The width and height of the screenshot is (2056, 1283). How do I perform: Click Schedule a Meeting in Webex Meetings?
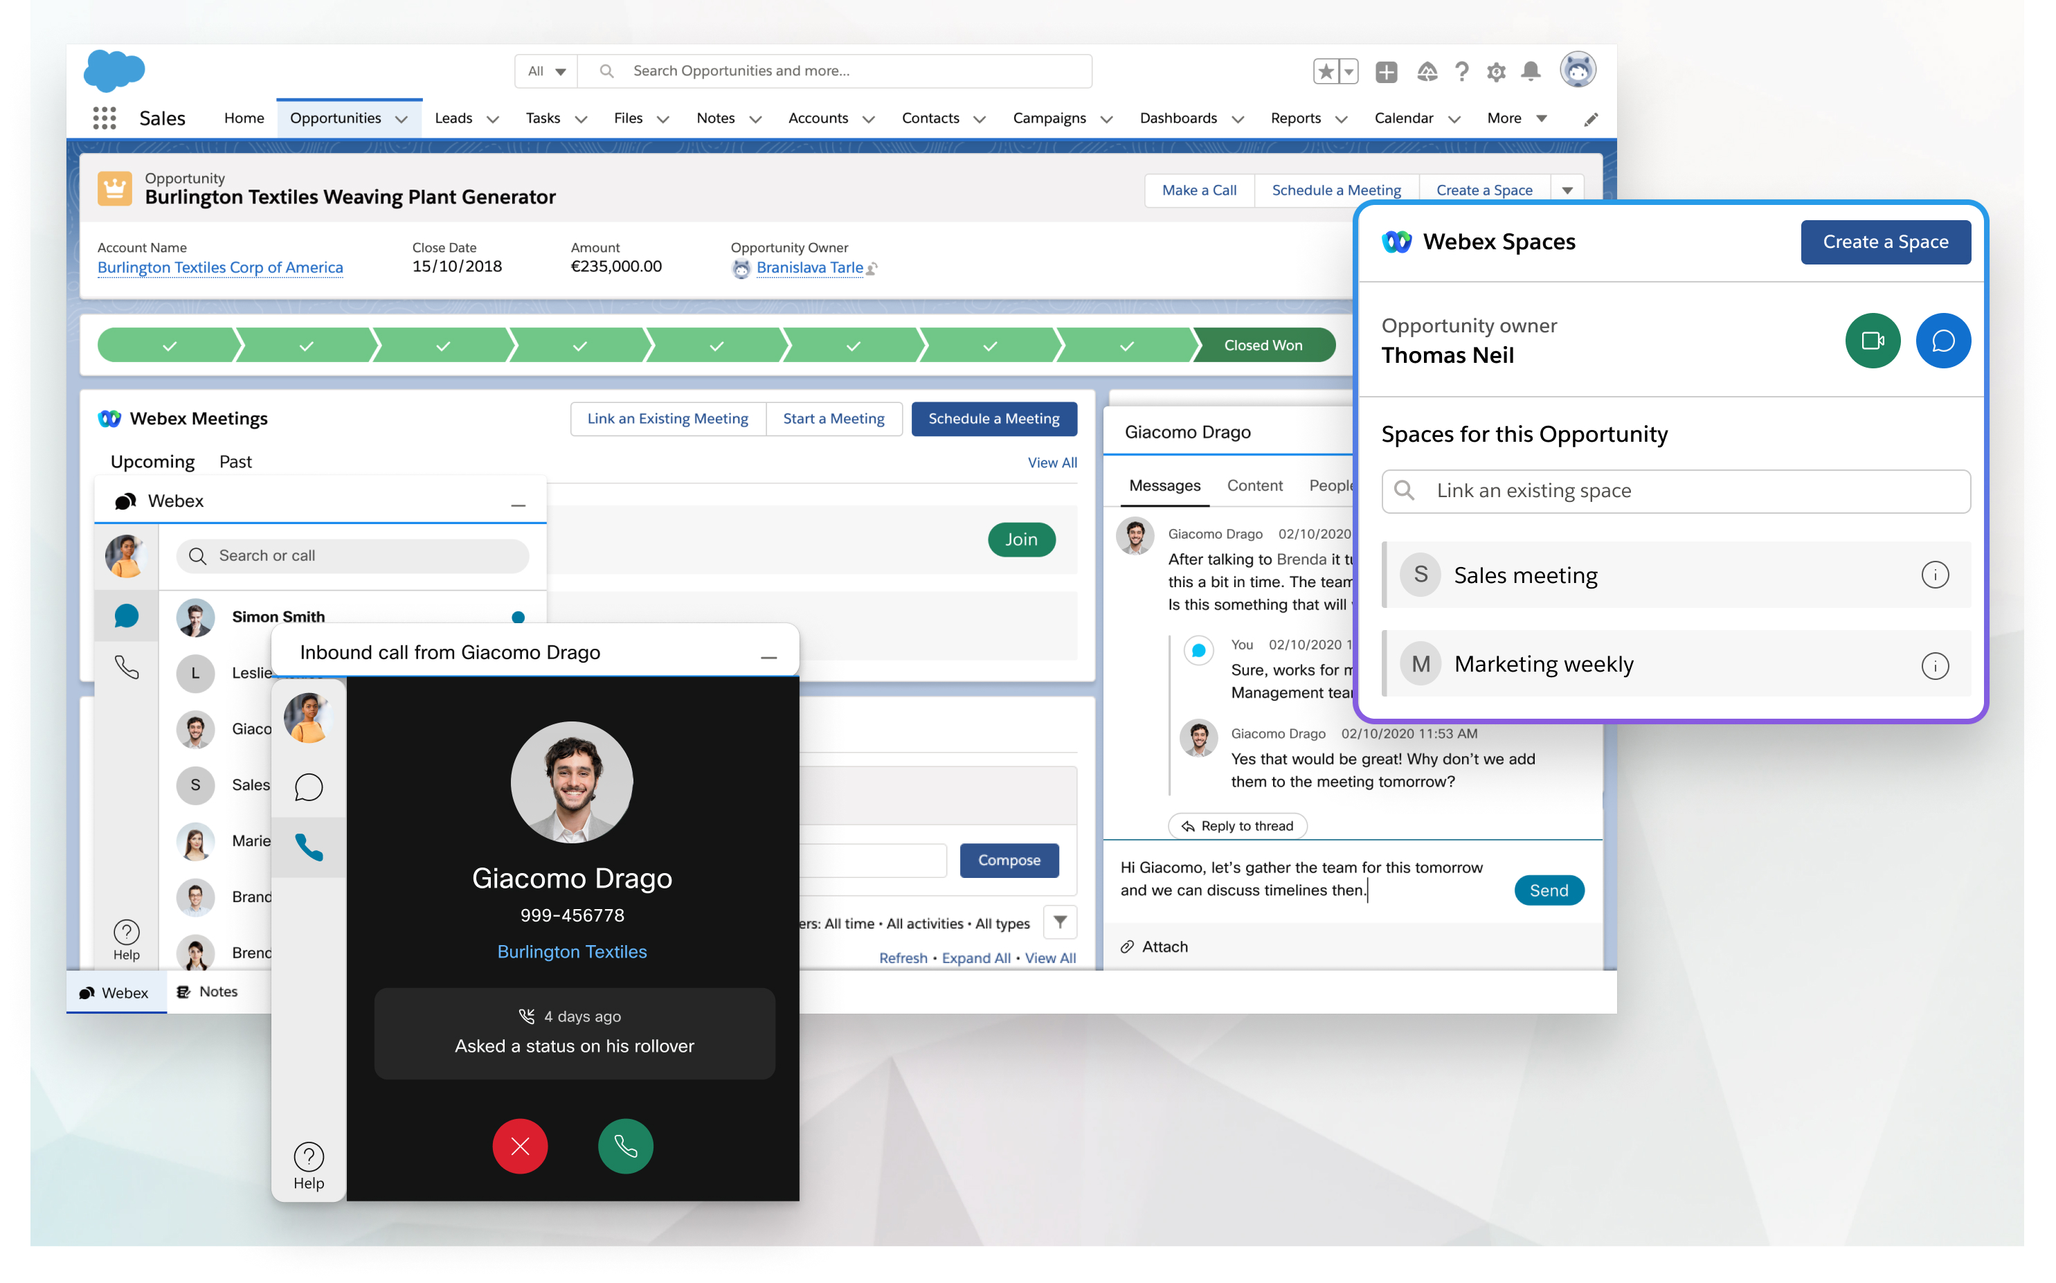pyautogui.click(x=993, y=419)
